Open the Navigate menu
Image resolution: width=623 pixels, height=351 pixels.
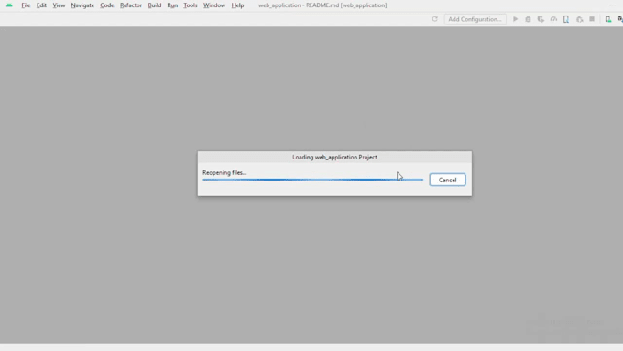pyautogui.click(x=82, y=5)
